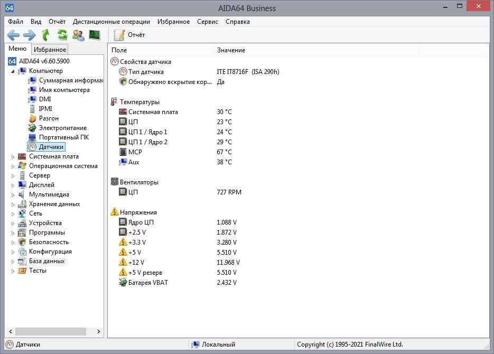This screenshot has width=494, height=354.
Task: Click the Конфигурация icon in tree
Action: click(22, 251)
